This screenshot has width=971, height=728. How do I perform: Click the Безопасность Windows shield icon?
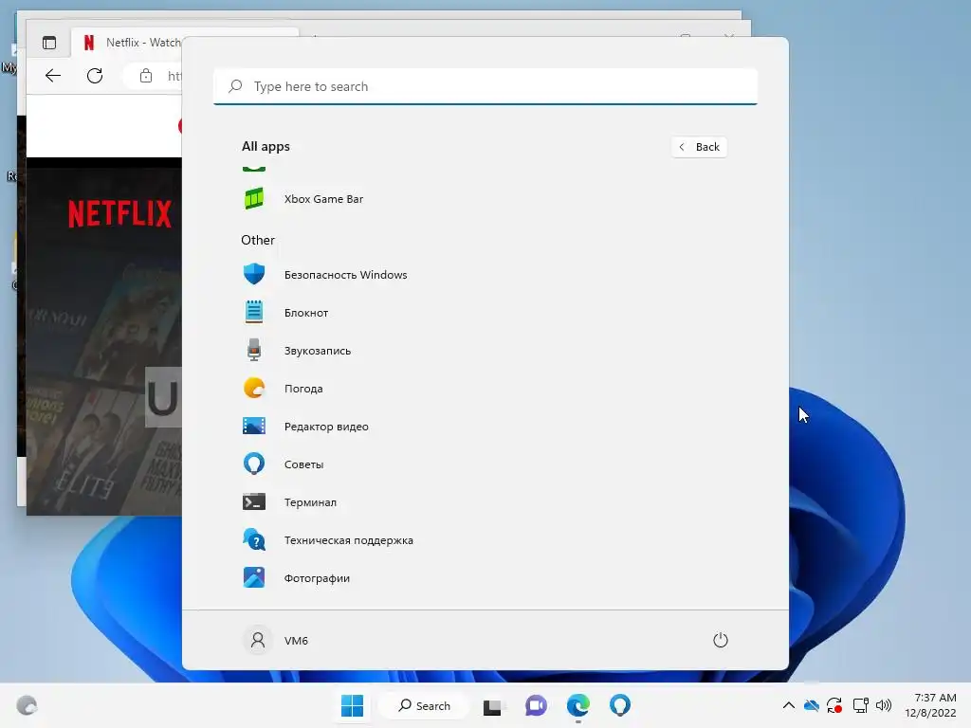click(x=254, y=274)
